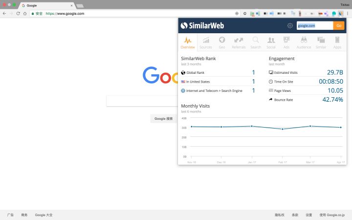The image size is (352, 220).
Task: Click the United States flag icon
Action: point(183,82)
